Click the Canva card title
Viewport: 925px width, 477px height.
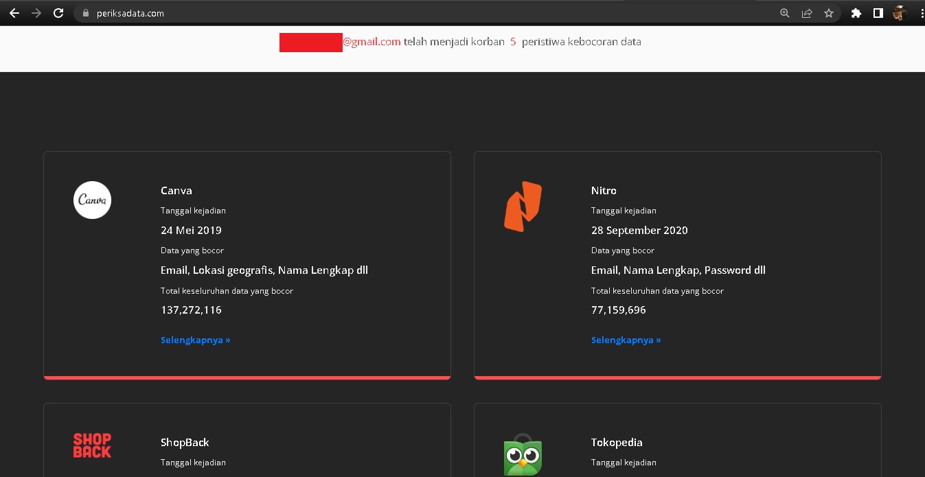(x=176, y=190)
